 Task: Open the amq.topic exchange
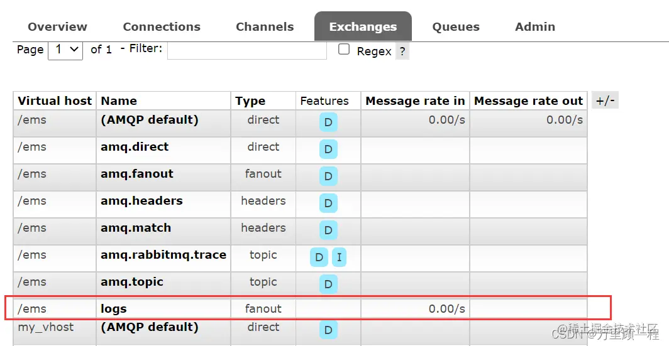(132, 282)
